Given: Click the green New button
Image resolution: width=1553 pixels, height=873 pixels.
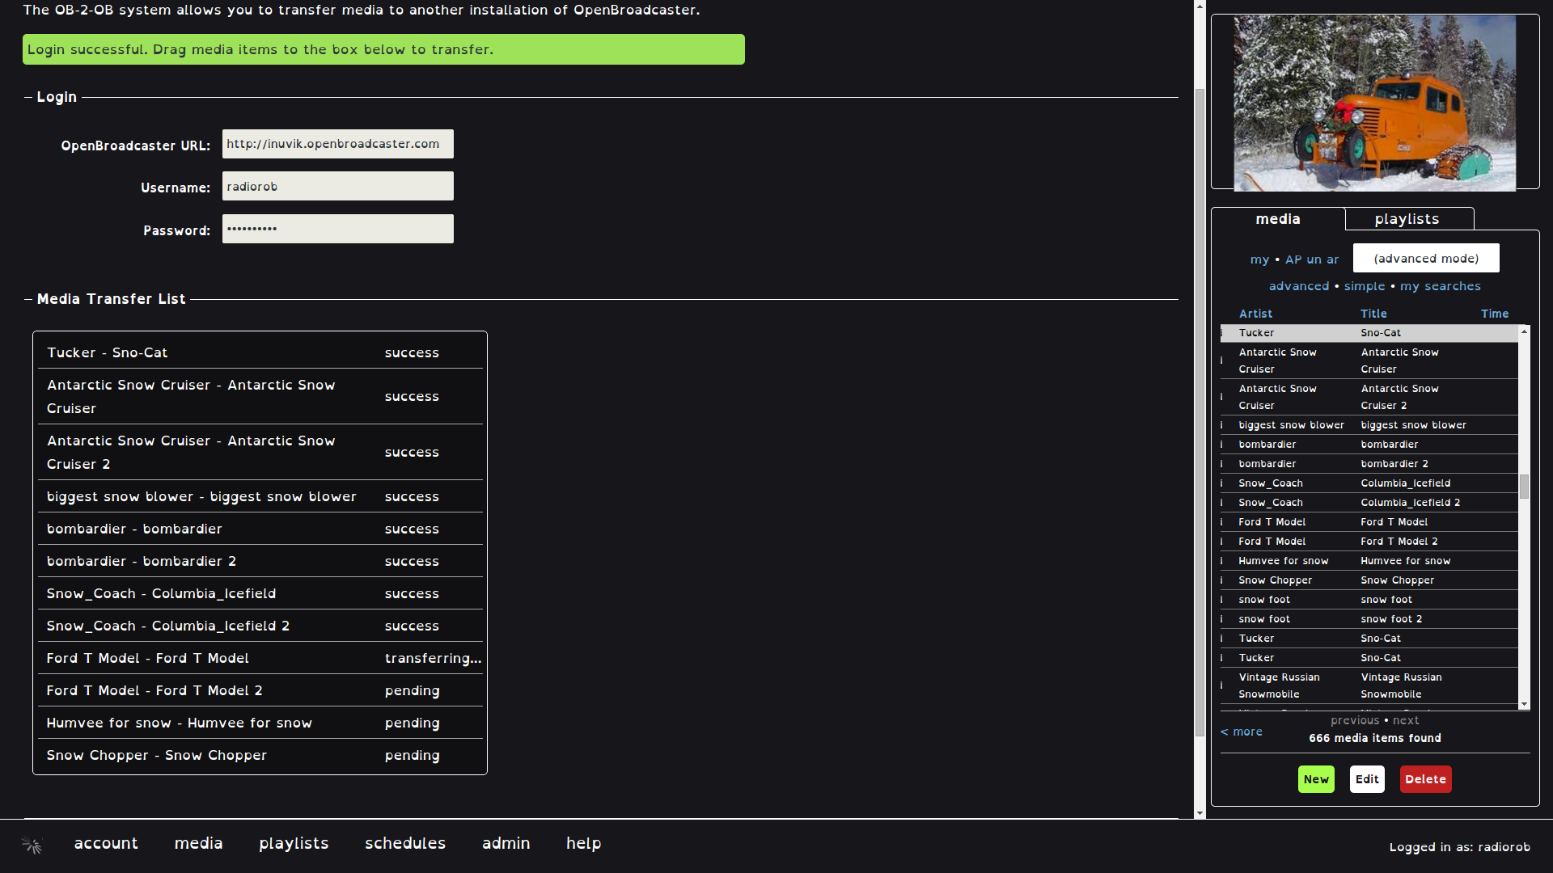Looking at the screenshot, I should [1316, 779].
